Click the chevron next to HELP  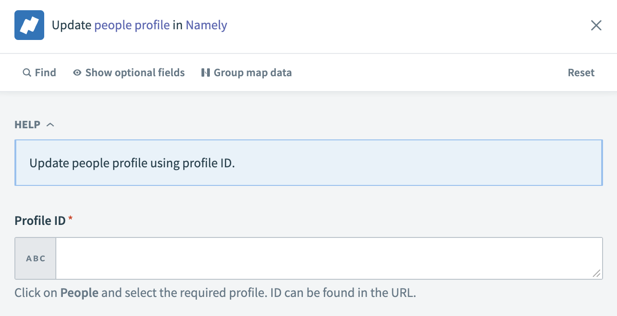50,124
